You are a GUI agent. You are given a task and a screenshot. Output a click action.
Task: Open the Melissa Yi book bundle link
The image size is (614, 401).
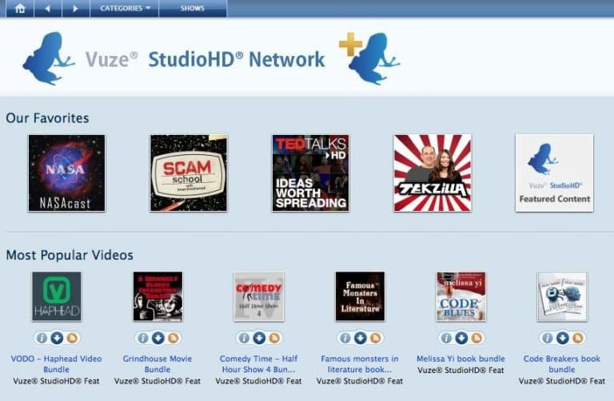click(460, 359)
